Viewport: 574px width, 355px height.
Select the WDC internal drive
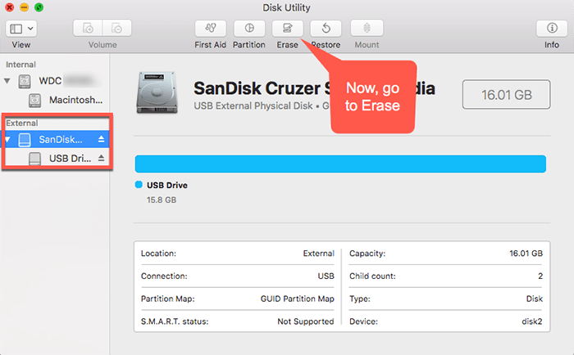[55, 81]
